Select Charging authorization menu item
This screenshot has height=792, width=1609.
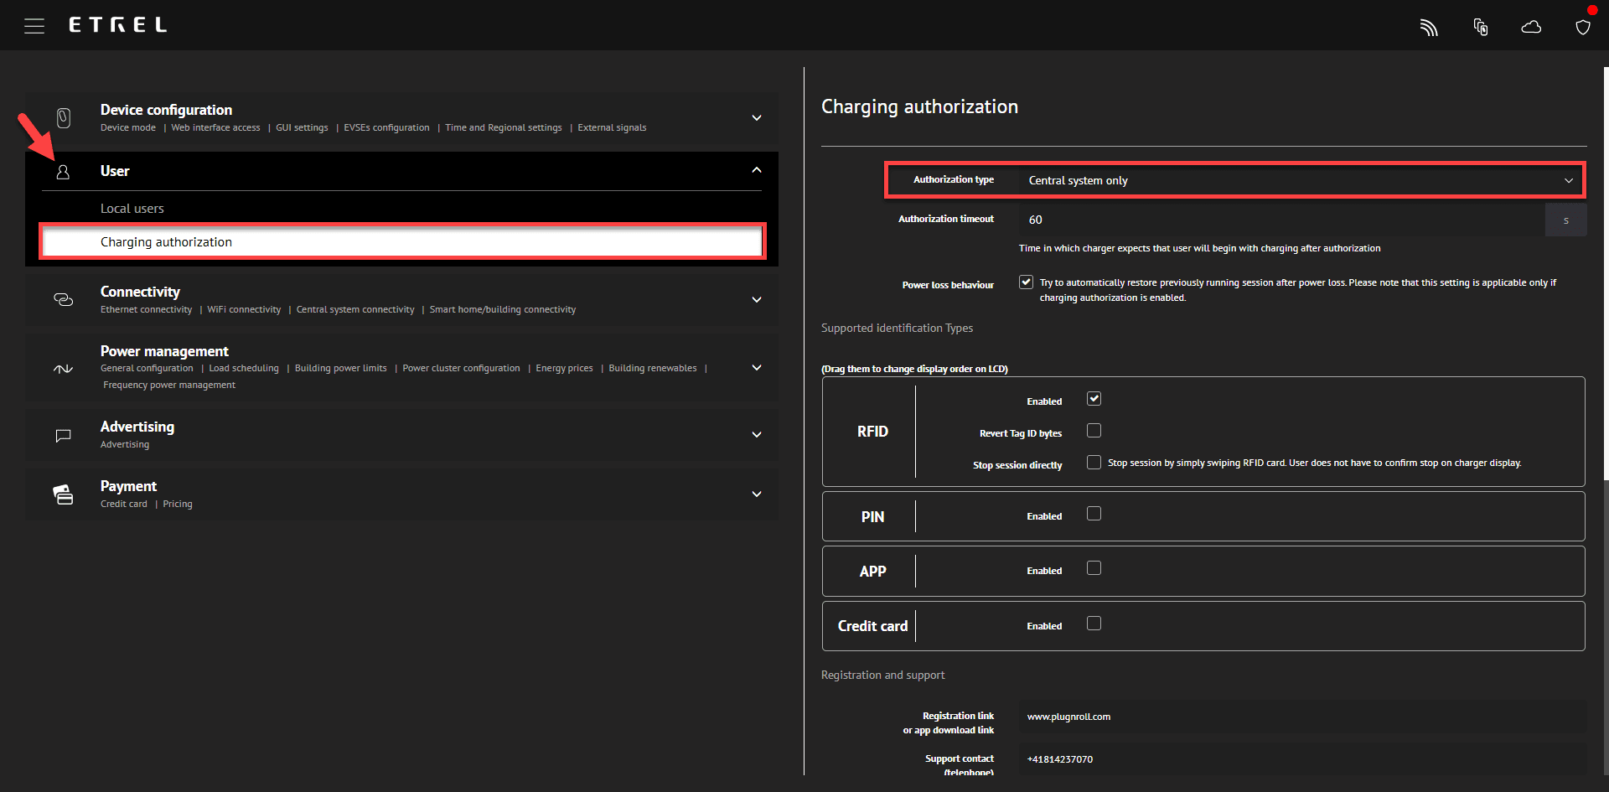[402, 242]
